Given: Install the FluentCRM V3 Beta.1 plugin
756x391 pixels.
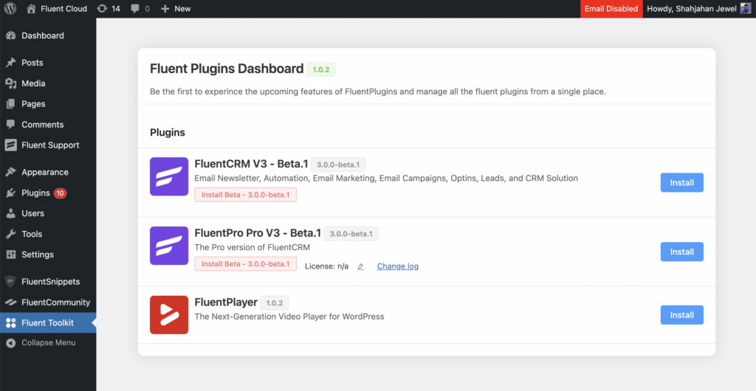Looking at the screenshot, I should (681, 183).
